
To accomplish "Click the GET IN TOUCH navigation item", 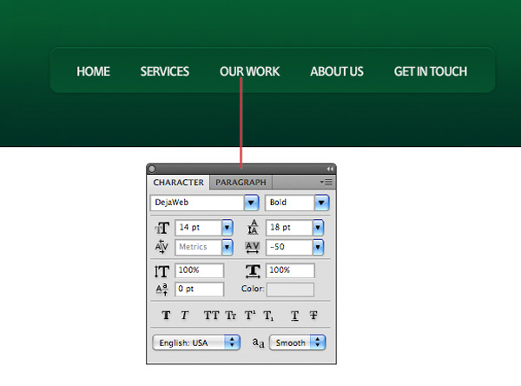I will 431,71.
